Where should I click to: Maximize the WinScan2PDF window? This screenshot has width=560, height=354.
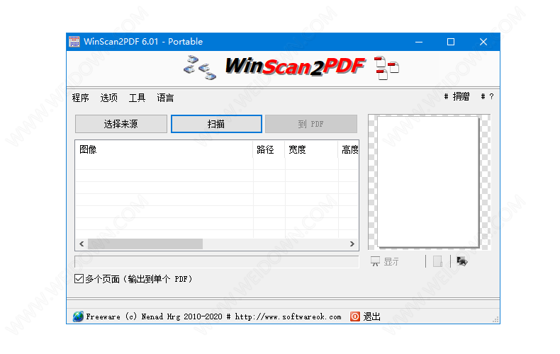click(451, 42)
